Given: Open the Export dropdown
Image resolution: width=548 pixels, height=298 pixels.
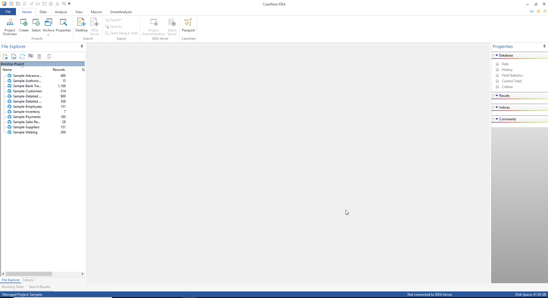Looking at the screenshot, I should pyautogui.click(x=114, y=20).
